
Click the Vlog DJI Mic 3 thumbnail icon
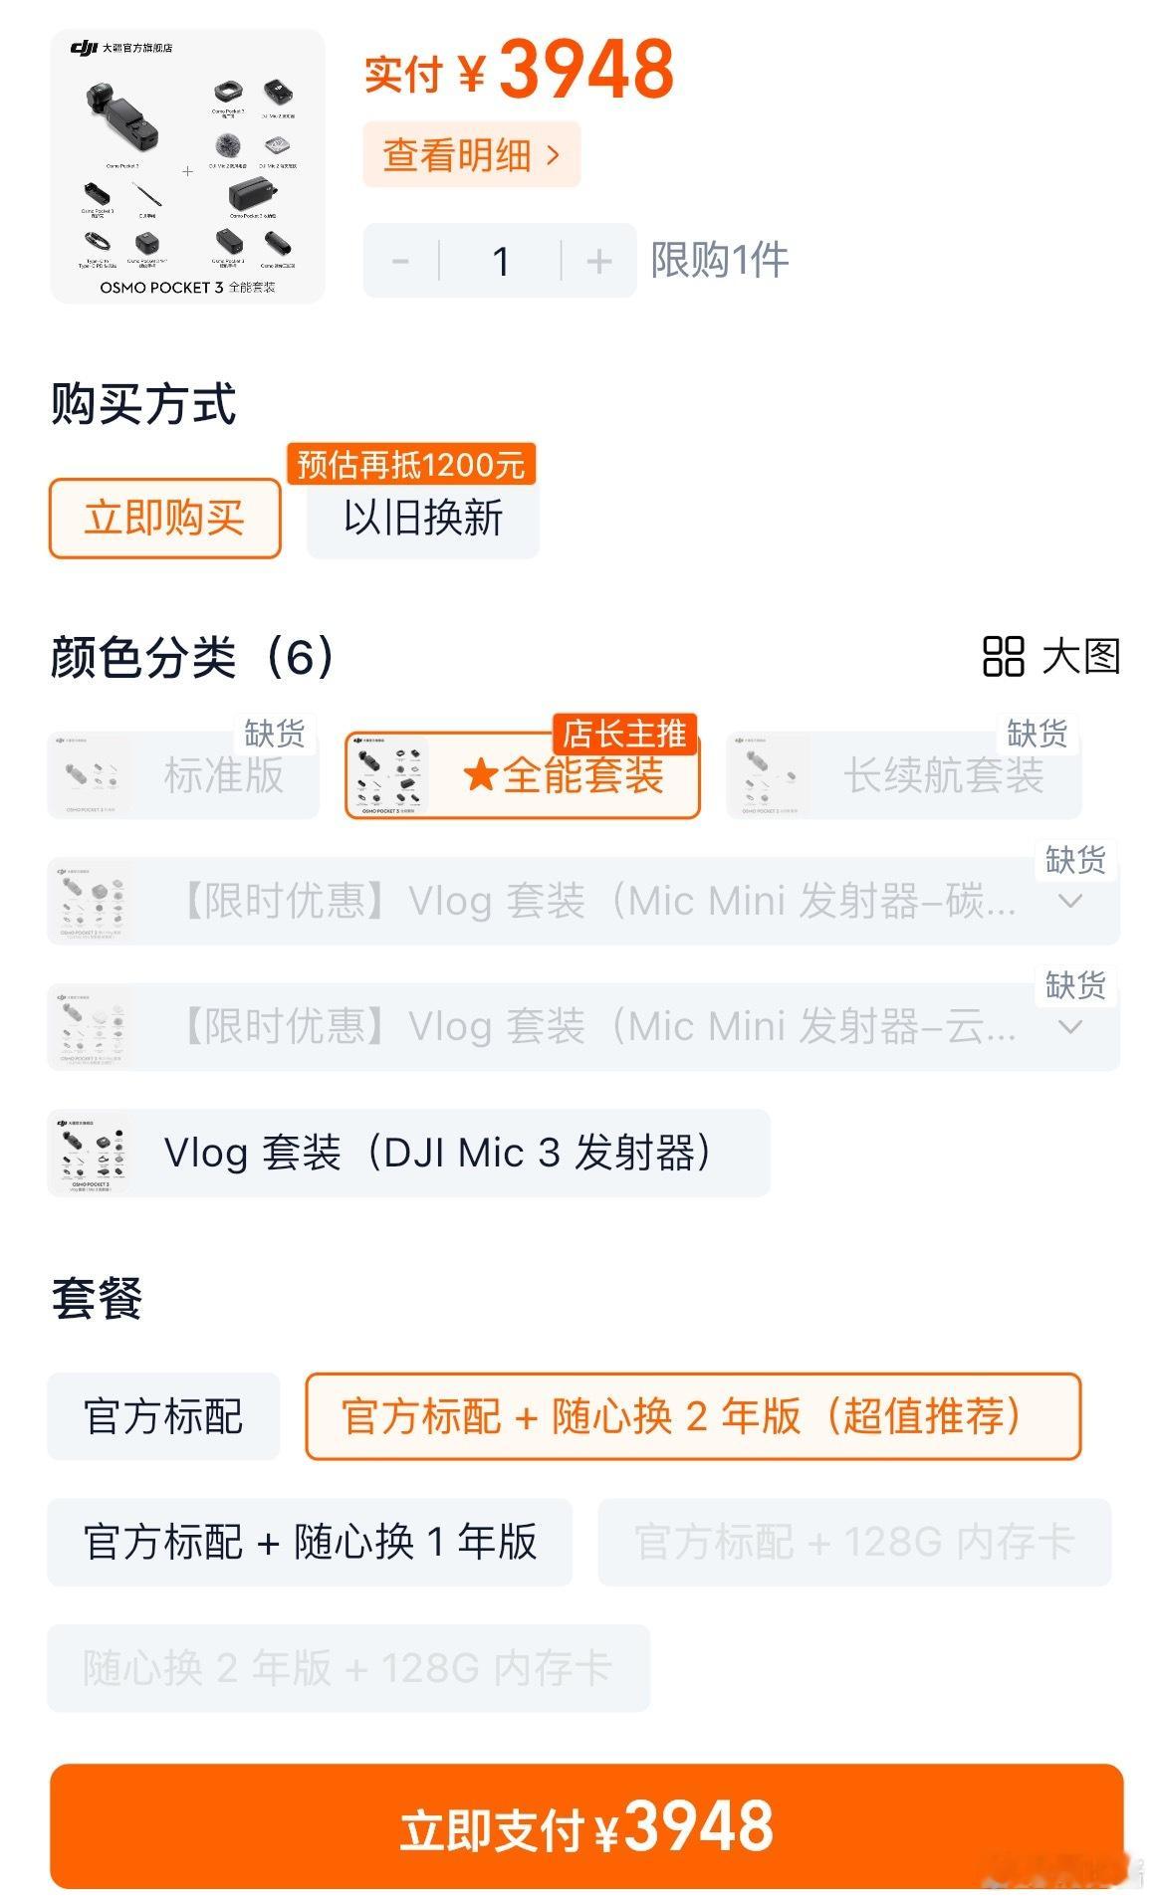click(90, 1153)
